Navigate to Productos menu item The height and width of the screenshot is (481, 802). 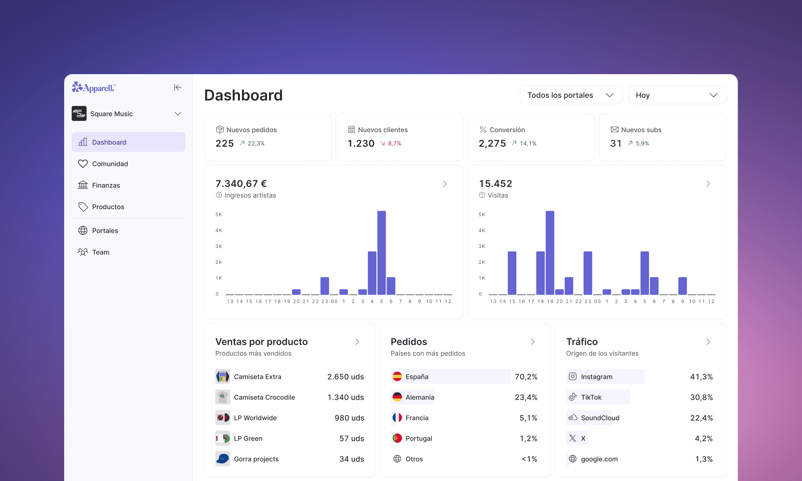[x=108, y=207]
